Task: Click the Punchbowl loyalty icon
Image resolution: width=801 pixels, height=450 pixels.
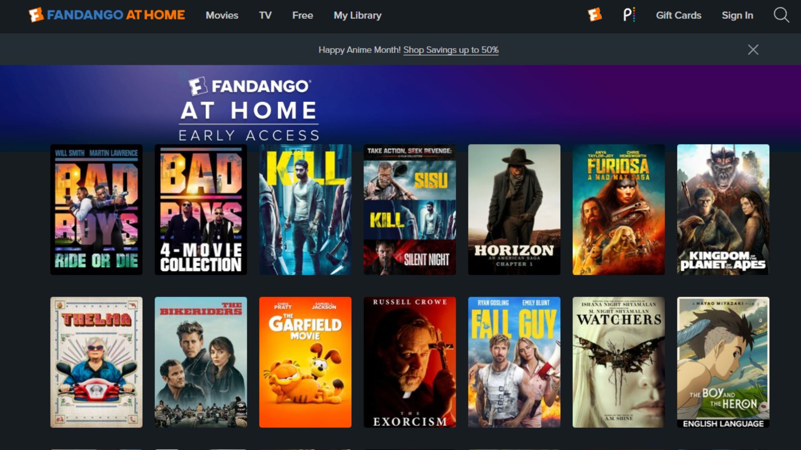Action: click(628, 15)
